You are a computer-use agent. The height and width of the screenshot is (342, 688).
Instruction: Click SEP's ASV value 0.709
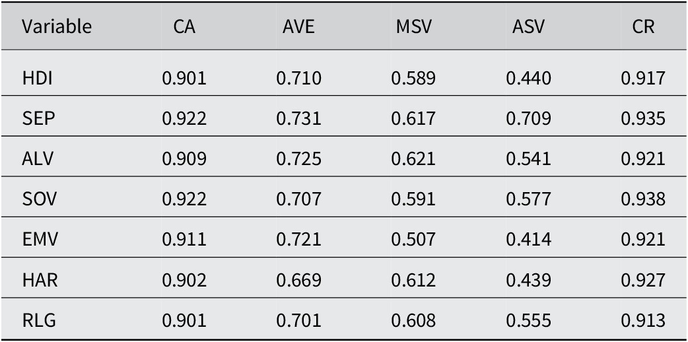click(x=529, y=119)
